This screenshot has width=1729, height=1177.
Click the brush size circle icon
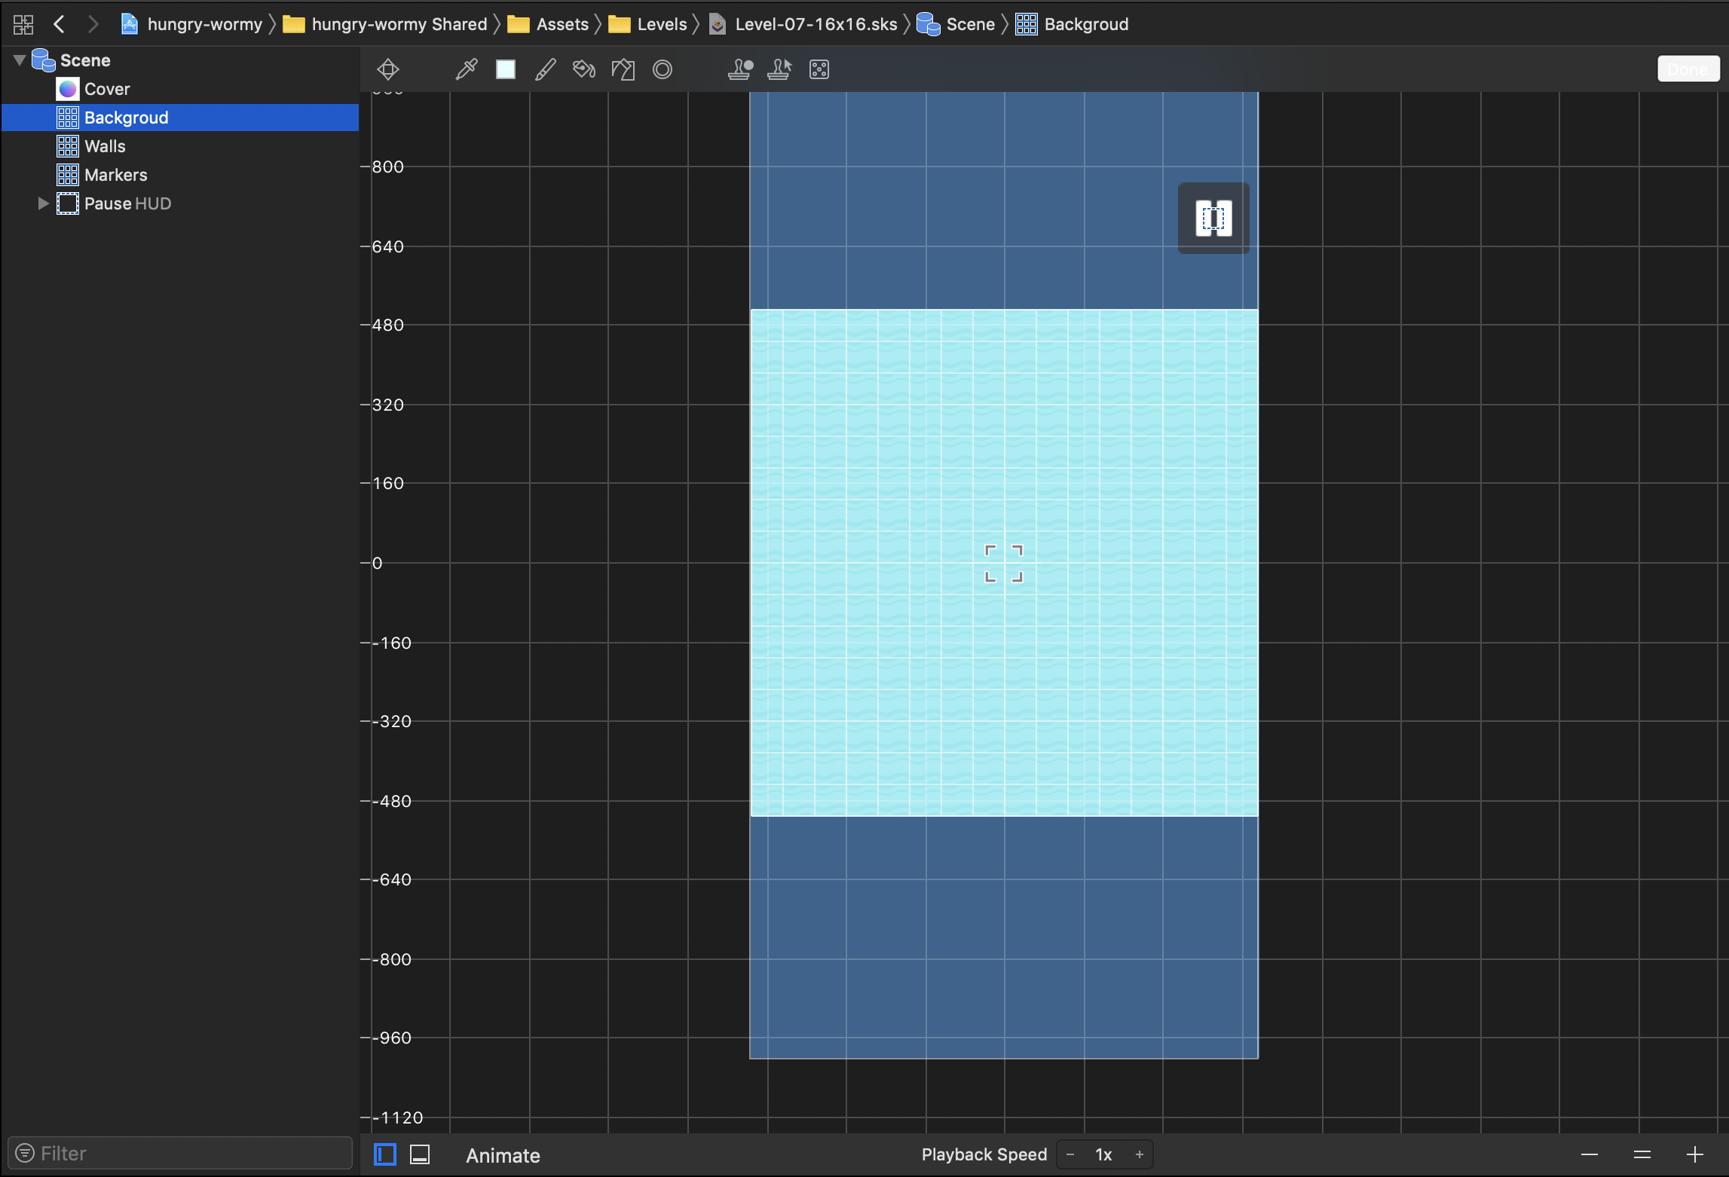[663, 69]
